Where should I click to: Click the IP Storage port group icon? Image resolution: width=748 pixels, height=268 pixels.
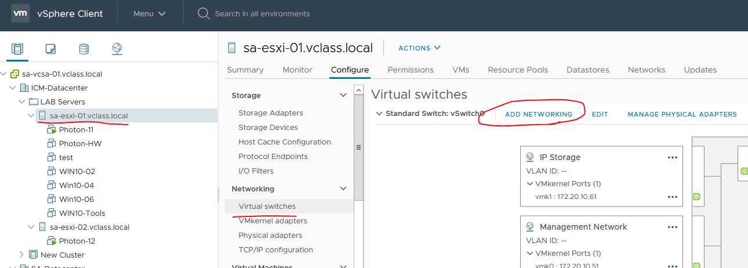coord(530,157)
